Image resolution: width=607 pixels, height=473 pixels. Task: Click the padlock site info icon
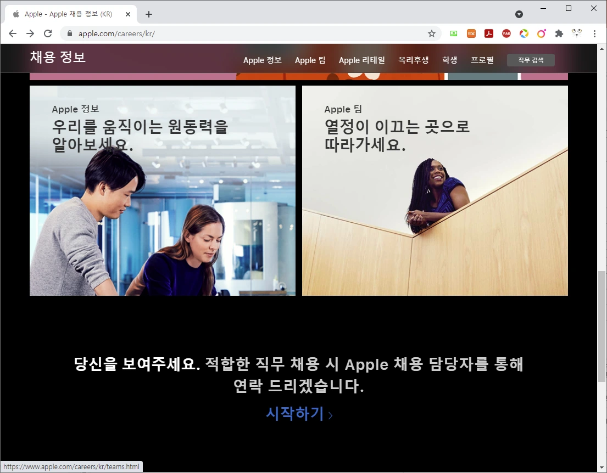click(x=70, y=33)
